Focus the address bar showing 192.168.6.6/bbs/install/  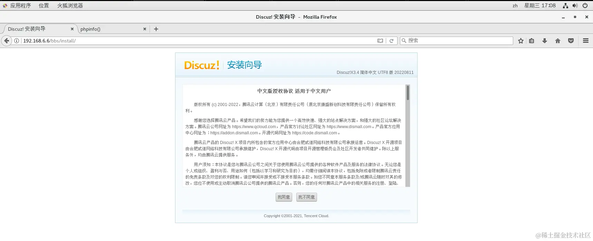point(199,41)
